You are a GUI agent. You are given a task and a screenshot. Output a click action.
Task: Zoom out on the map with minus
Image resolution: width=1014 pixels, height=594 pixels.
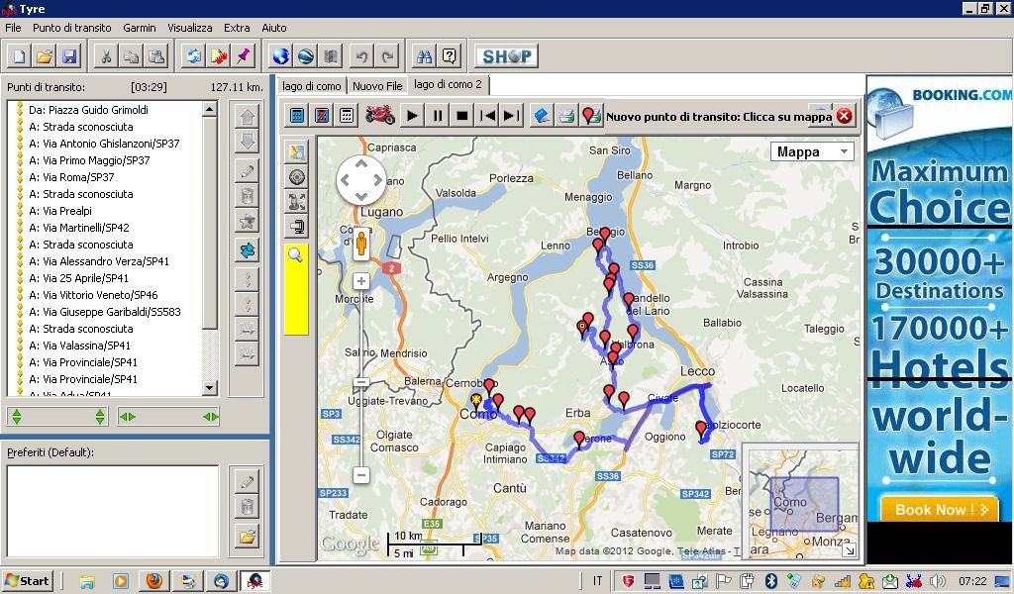click(361, 475)
